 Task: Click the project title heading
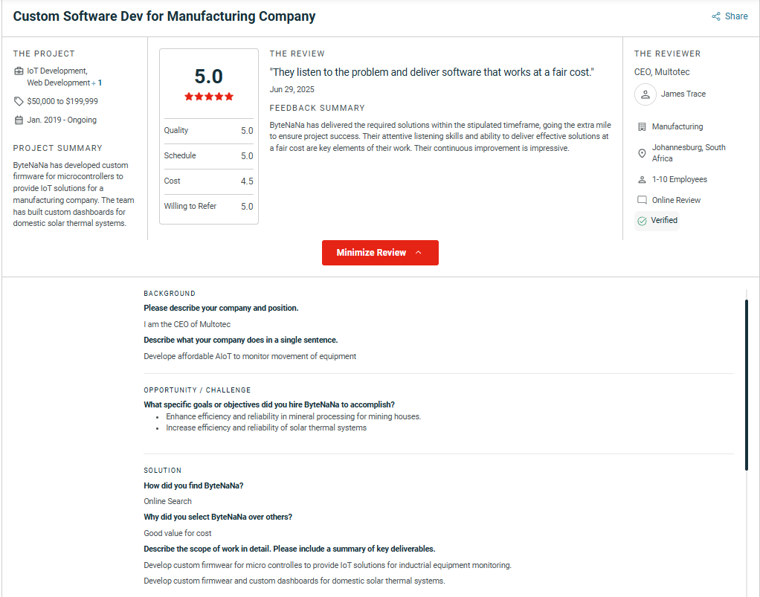[164, 16]
